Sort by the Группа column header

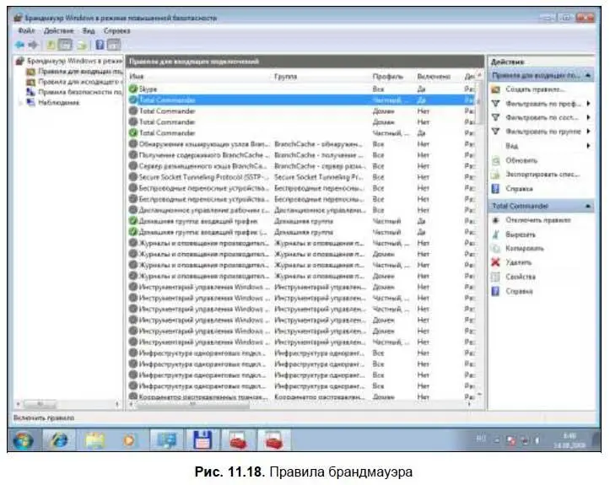pyautogui.click(x=321, y=77)
